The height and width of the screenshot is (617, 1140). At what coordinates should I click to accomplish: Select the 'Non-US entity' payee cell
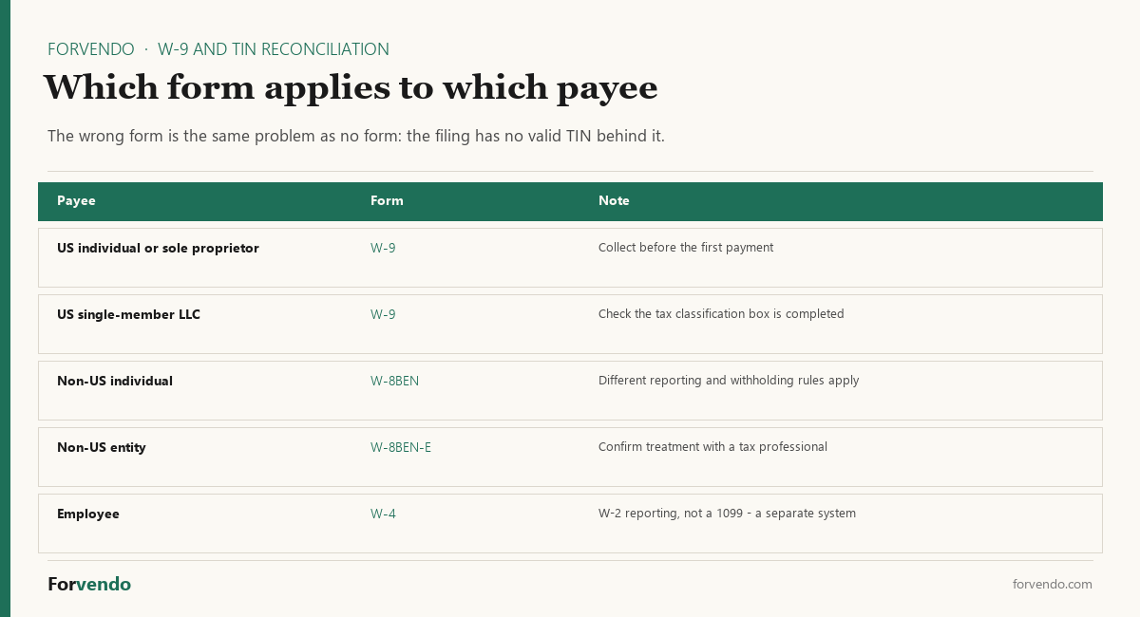pyautogui.click(x=102, y=447)
